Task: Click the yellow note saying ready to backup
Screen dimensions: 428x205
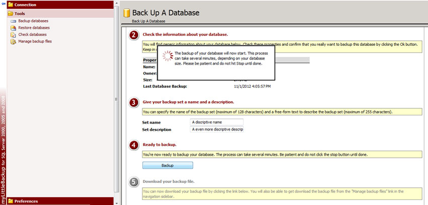Action: (282, 154)
